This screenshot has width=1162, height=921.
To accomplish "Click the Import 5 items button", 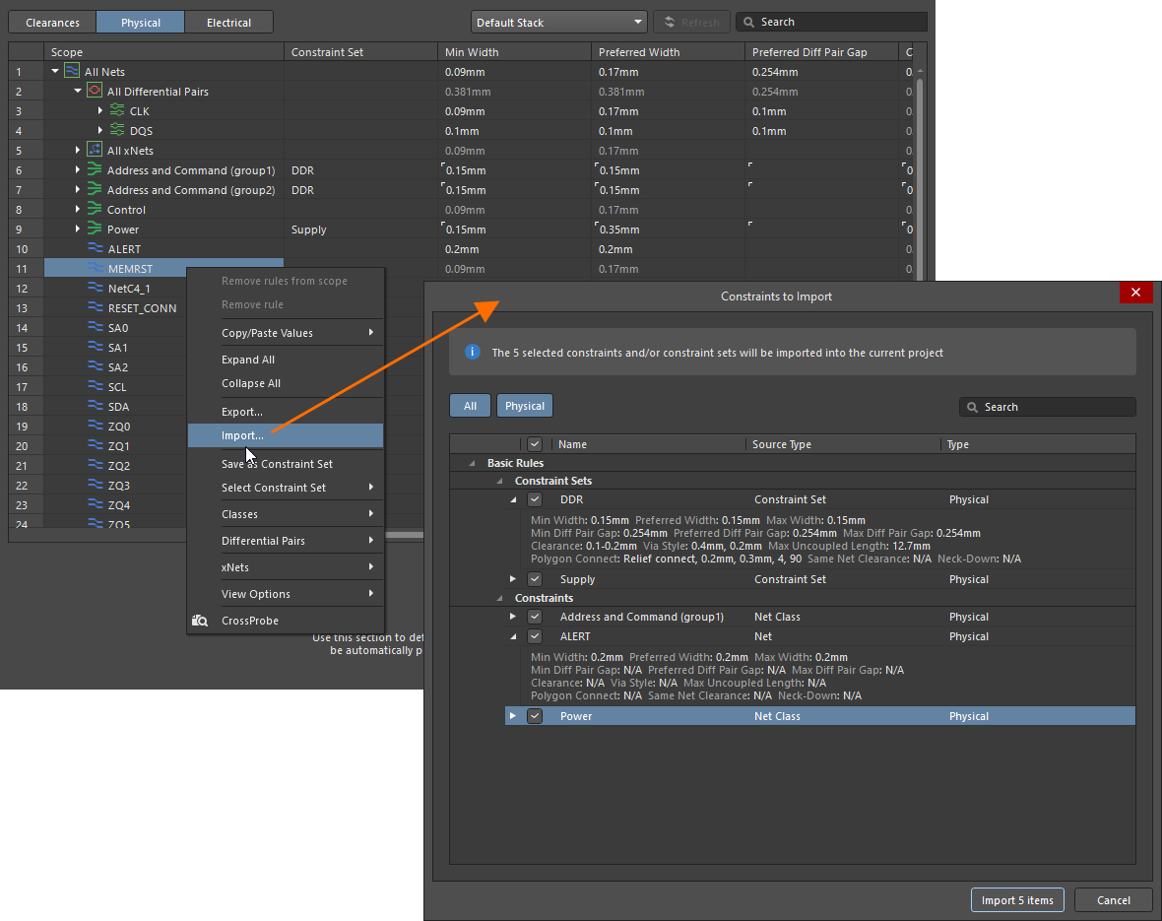I will point(1017,900).
